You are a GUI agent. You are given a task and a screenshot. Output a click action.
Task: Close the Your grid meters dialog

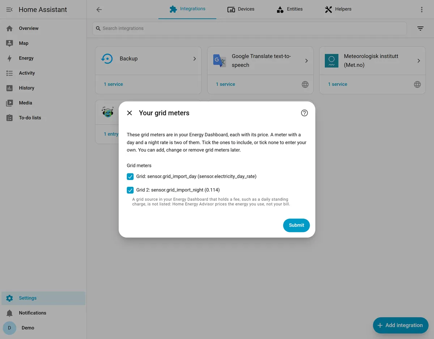point(129,113)
